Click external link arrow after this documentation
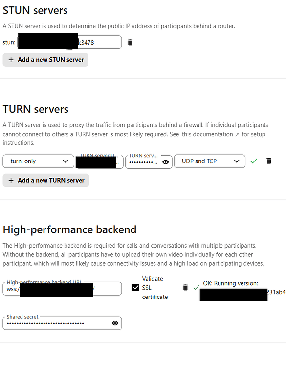This screenshot has width=286, height=367. tap(237, 134)
